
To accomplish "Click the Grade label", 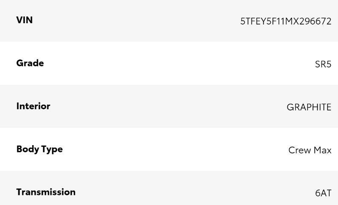I will click(x=30, y=63).
